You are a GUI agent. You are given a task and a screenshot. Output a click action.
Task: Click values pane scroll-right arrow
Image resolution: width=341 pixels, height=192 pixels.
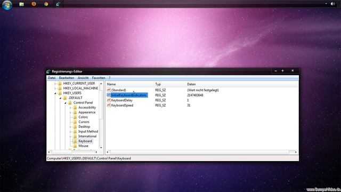(x=296, y=152)
